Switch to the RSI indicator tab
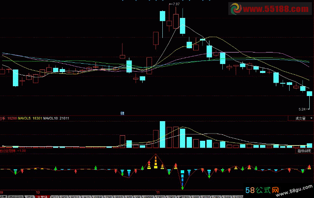Screen dimensions: 314x198 pos(65,197)
